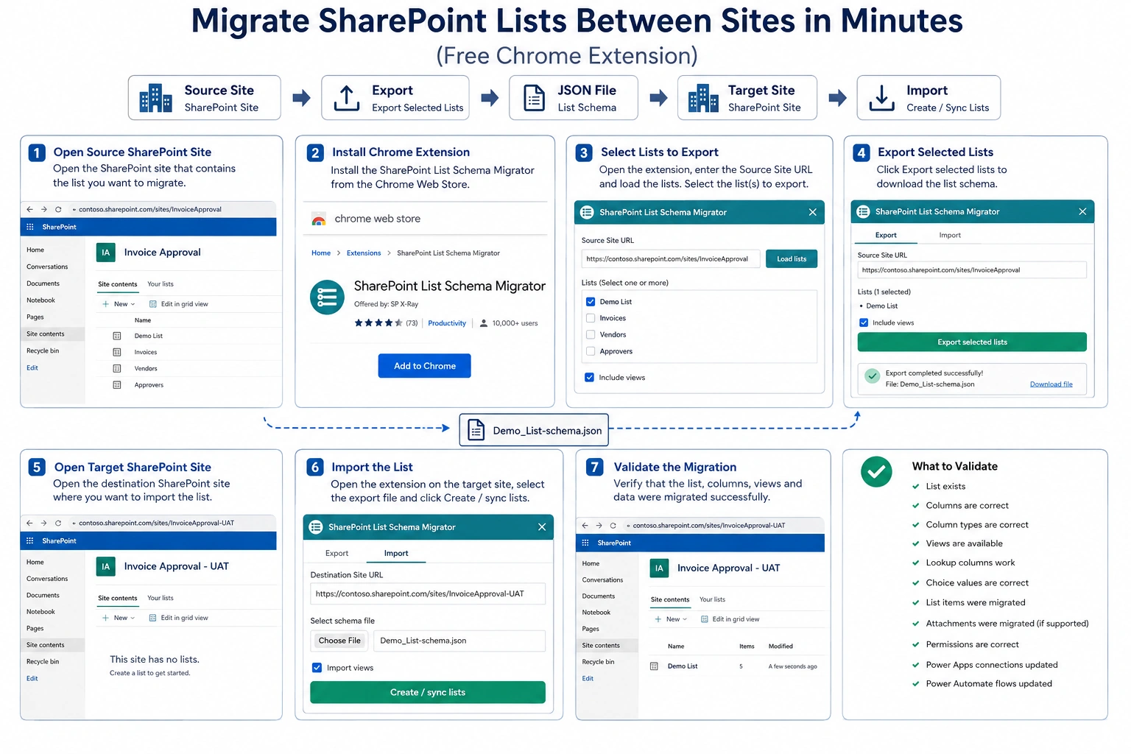Click the Create / sync lists button
1131x754 pixels.
[428, 692]
